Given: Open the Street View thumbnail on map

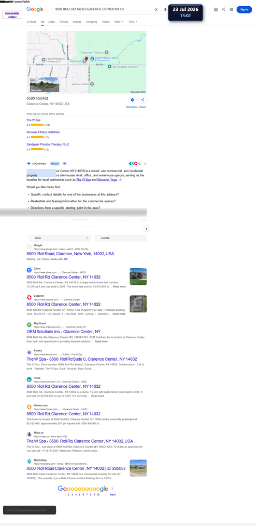Looking at the screenshot, I should tap(45, 85).
